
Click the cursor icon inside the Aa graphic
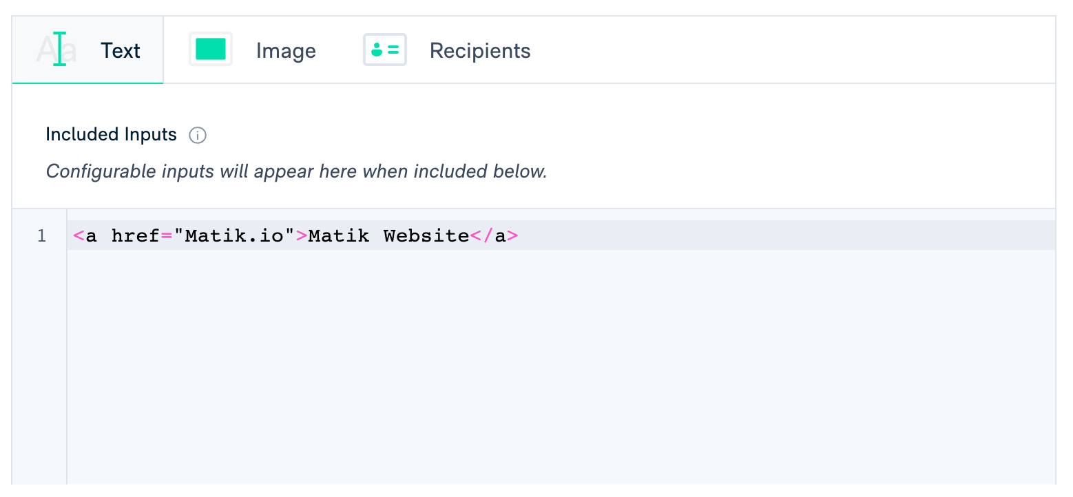(x=59, y=49)
